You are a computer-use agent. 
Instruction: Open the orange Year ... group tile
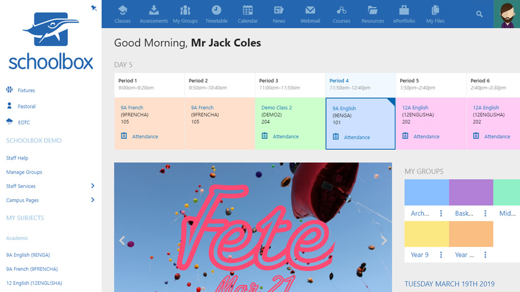click(471, 234)
